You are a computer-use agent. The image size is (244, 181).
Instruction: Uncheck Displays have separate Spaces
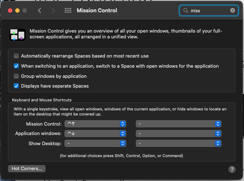click(16, 86)
